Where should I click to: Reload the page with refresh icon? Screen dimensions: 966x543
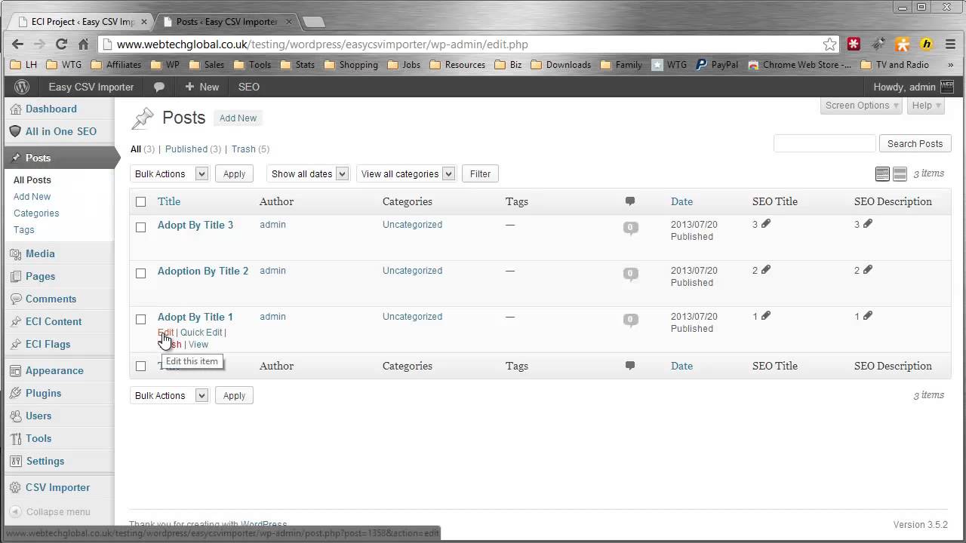62,44
